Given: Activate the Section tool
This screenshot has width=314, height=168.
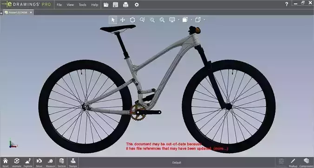Looking at the screenshot, I should coord(61,162).
